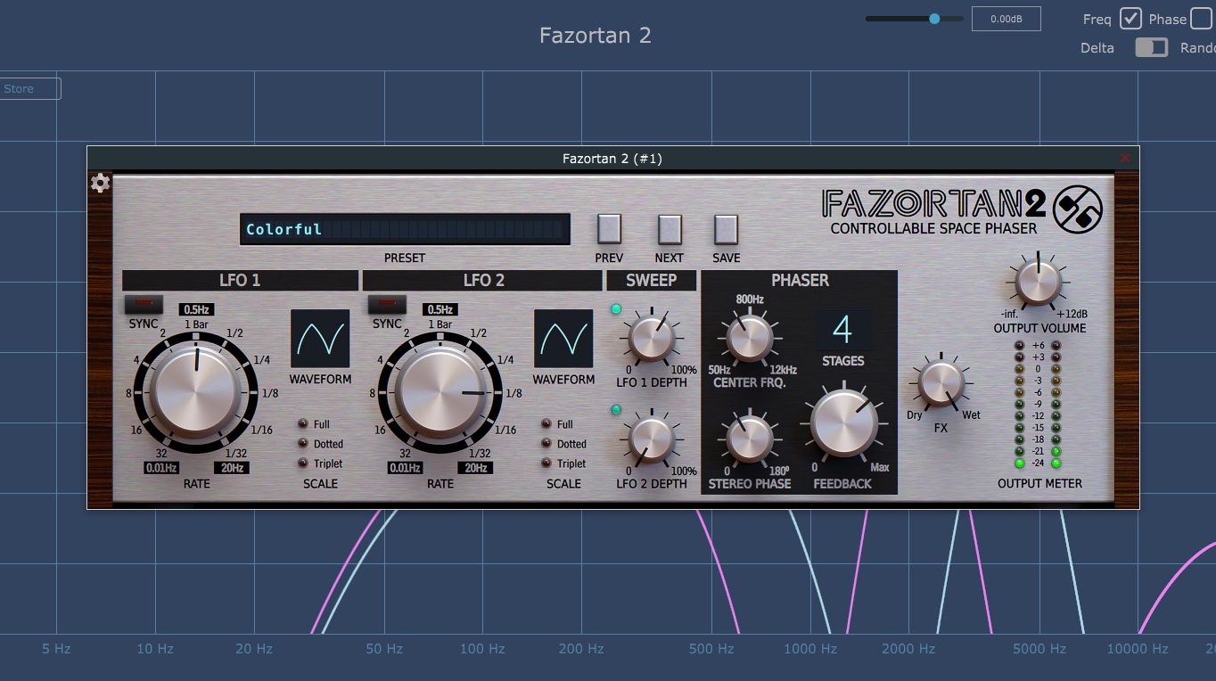Click the Stereo Phase knob
1216x681 pixels.
(749, 439)
